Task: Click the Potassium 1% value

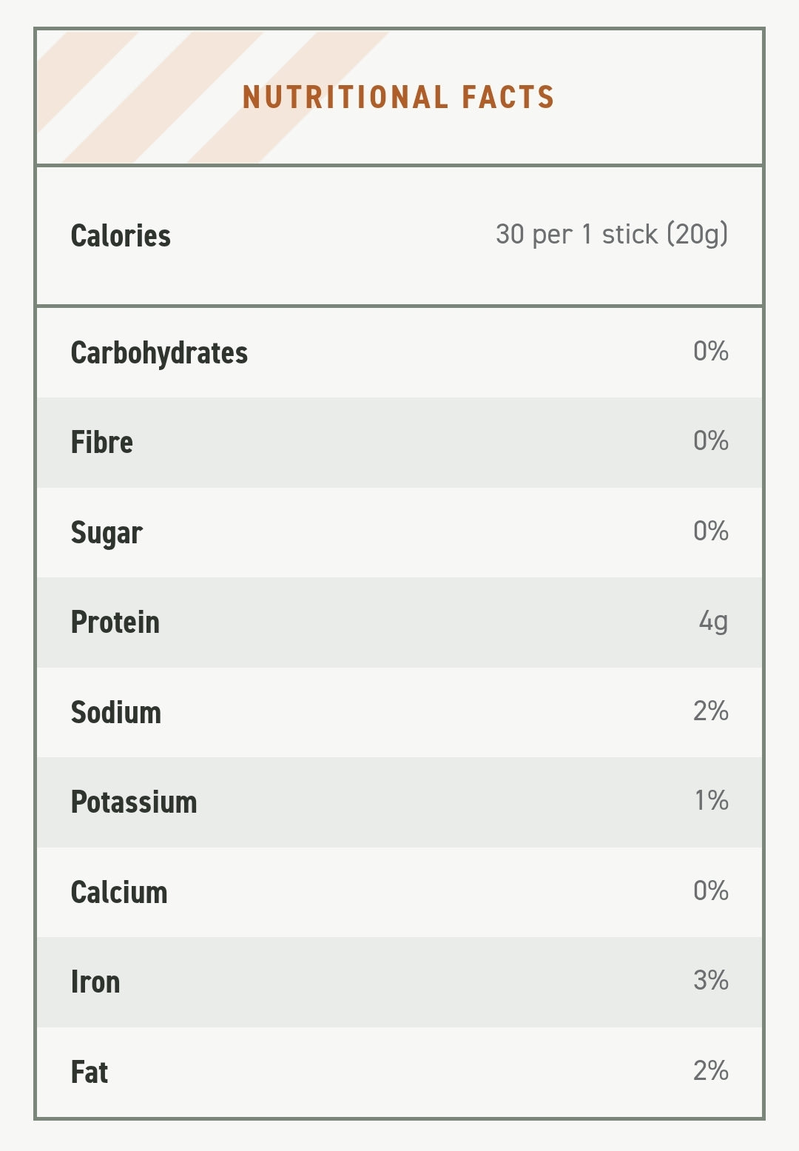Action: [x=712, y=800]
